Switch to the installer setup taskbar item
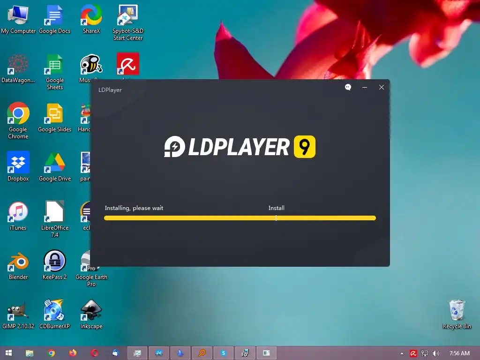This screenshot has height=360, width=480. click(x=245, y=353)
